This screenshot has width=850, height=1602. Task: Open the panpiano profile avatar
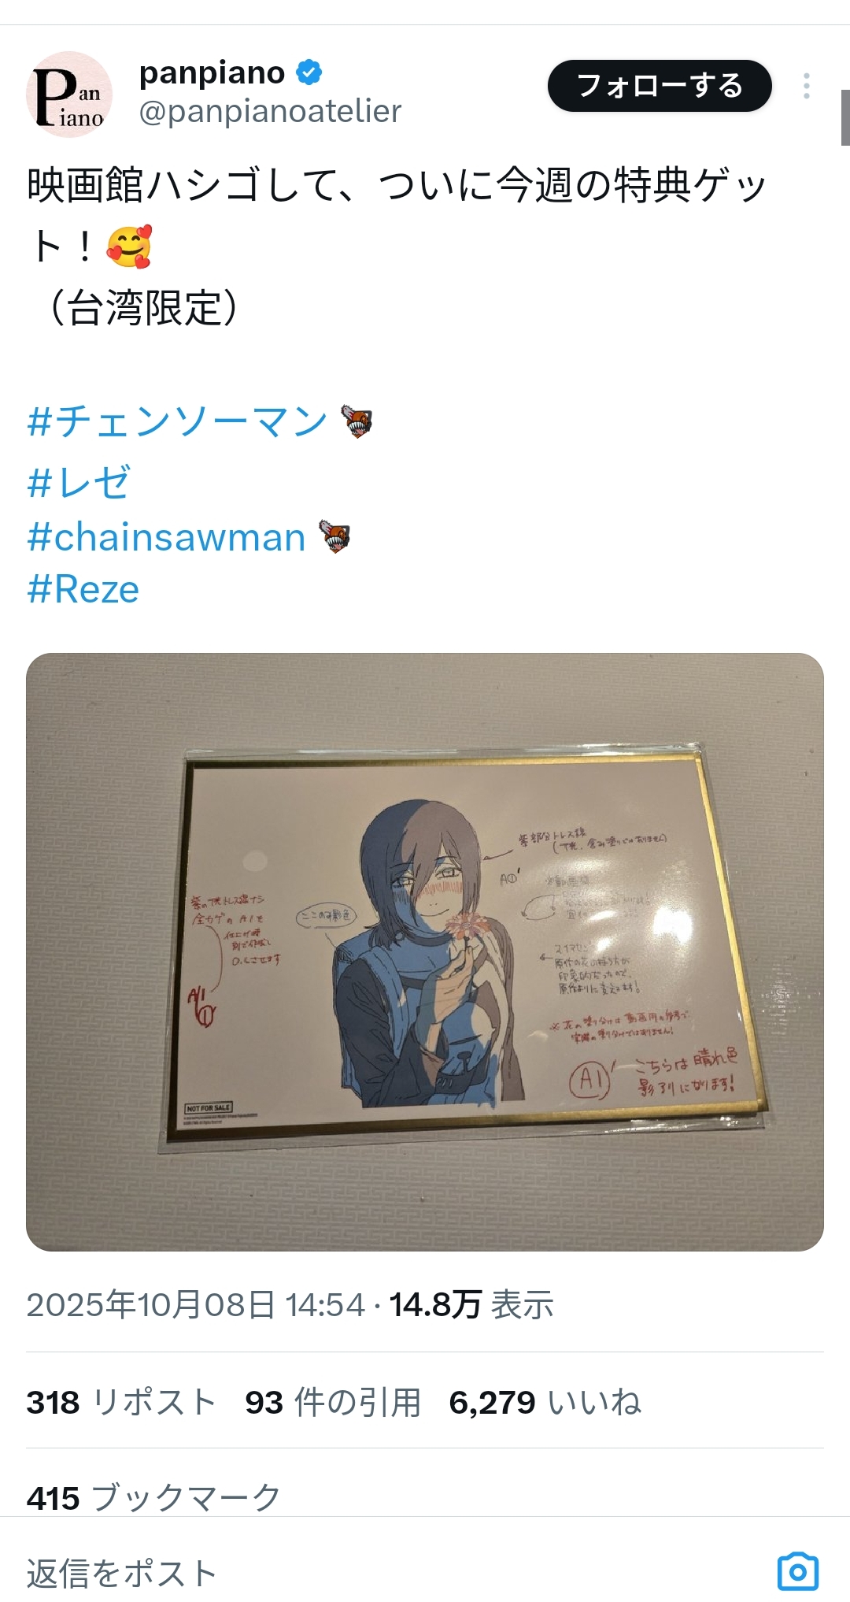point(69,95)
